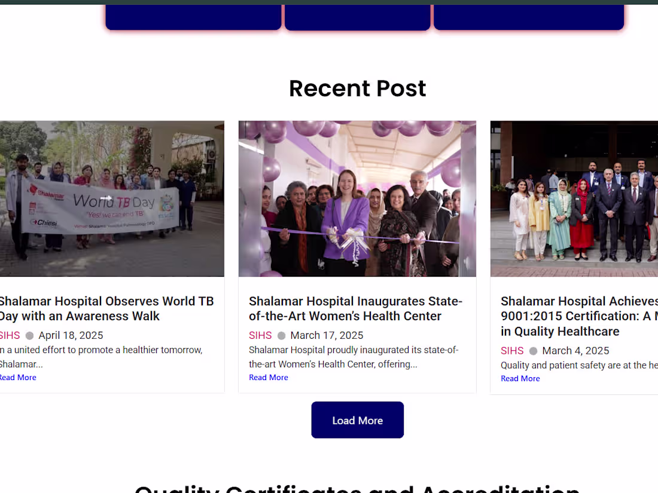The image size is (658, 493).
Task: Click the Load More button
Action: click(357, 419)
